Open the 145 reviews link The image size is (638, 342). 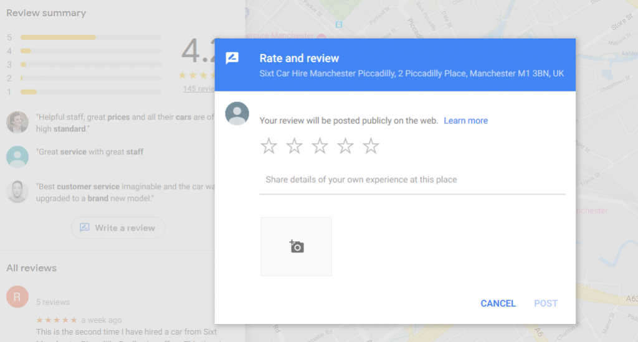(x=199, y=88)
